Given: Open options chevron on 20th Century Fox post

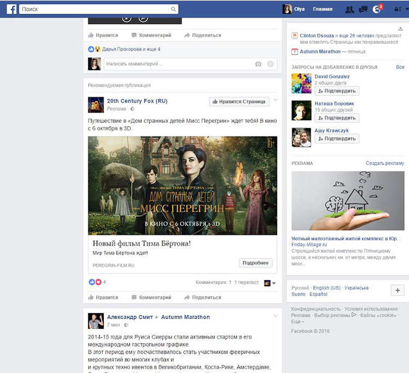Looking at the screenshot, I should [x=276, y=100].
